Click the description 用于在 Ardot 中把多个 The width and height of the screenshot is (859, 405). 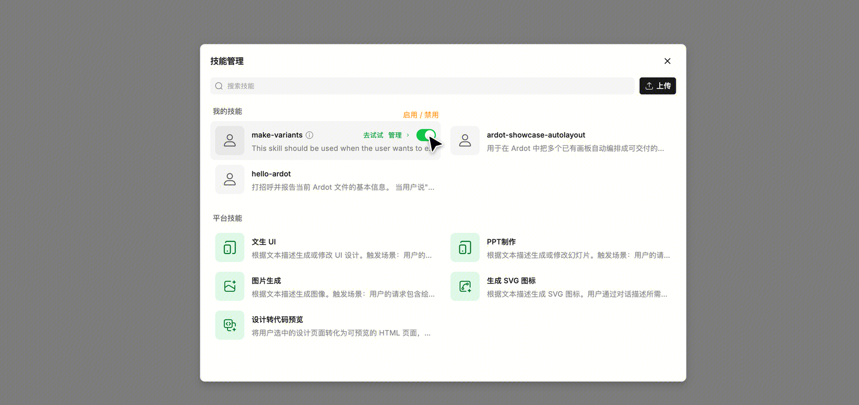(x=576, y=148)
